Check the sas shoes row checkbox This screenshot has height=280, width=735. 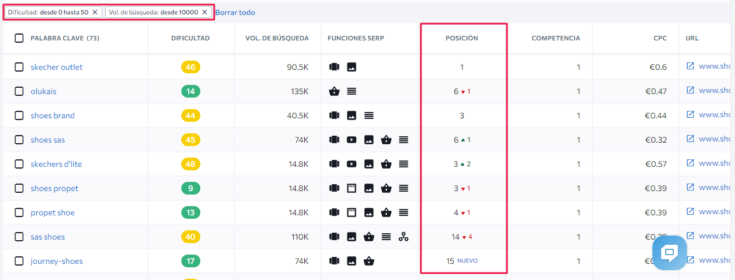pyautogui.click(x=19, y=237)
